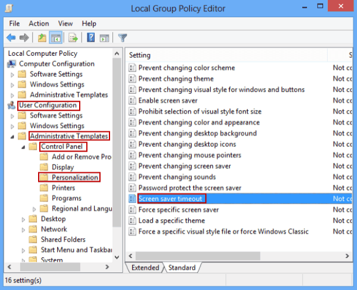Select Prevent changing mouse pointers setting
The height and width of the screenshot is (290, 357).
(190, 155)
